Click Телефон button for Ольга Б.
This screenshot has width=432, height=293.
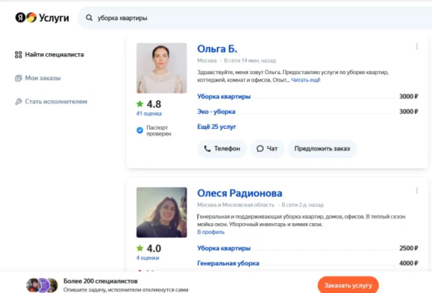tap(222, 148)
